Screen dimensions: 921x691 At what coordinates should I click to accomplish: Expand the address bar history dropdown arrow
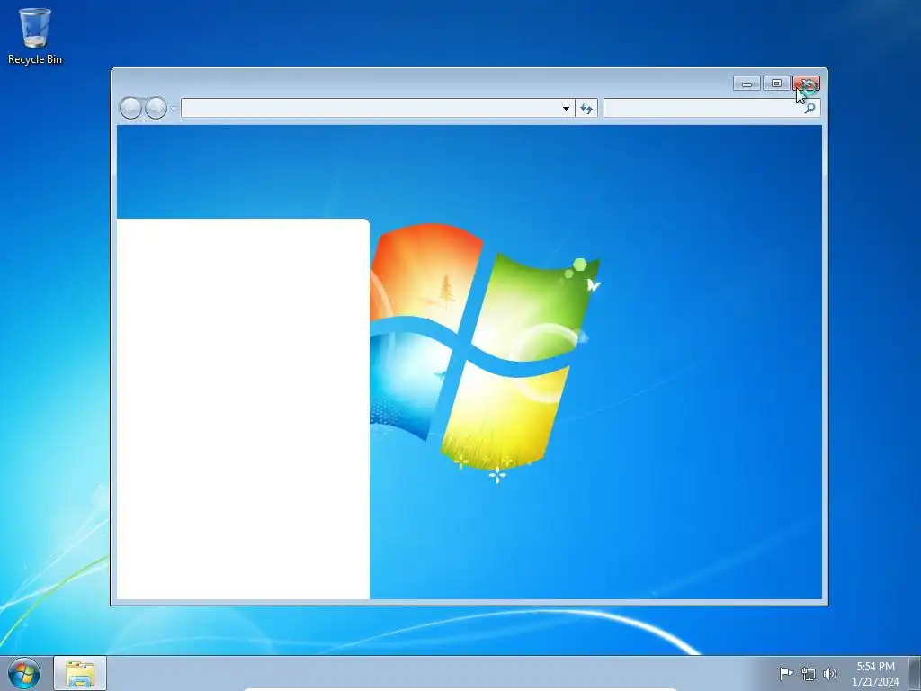pyautogui.click(x=566, y=108)
